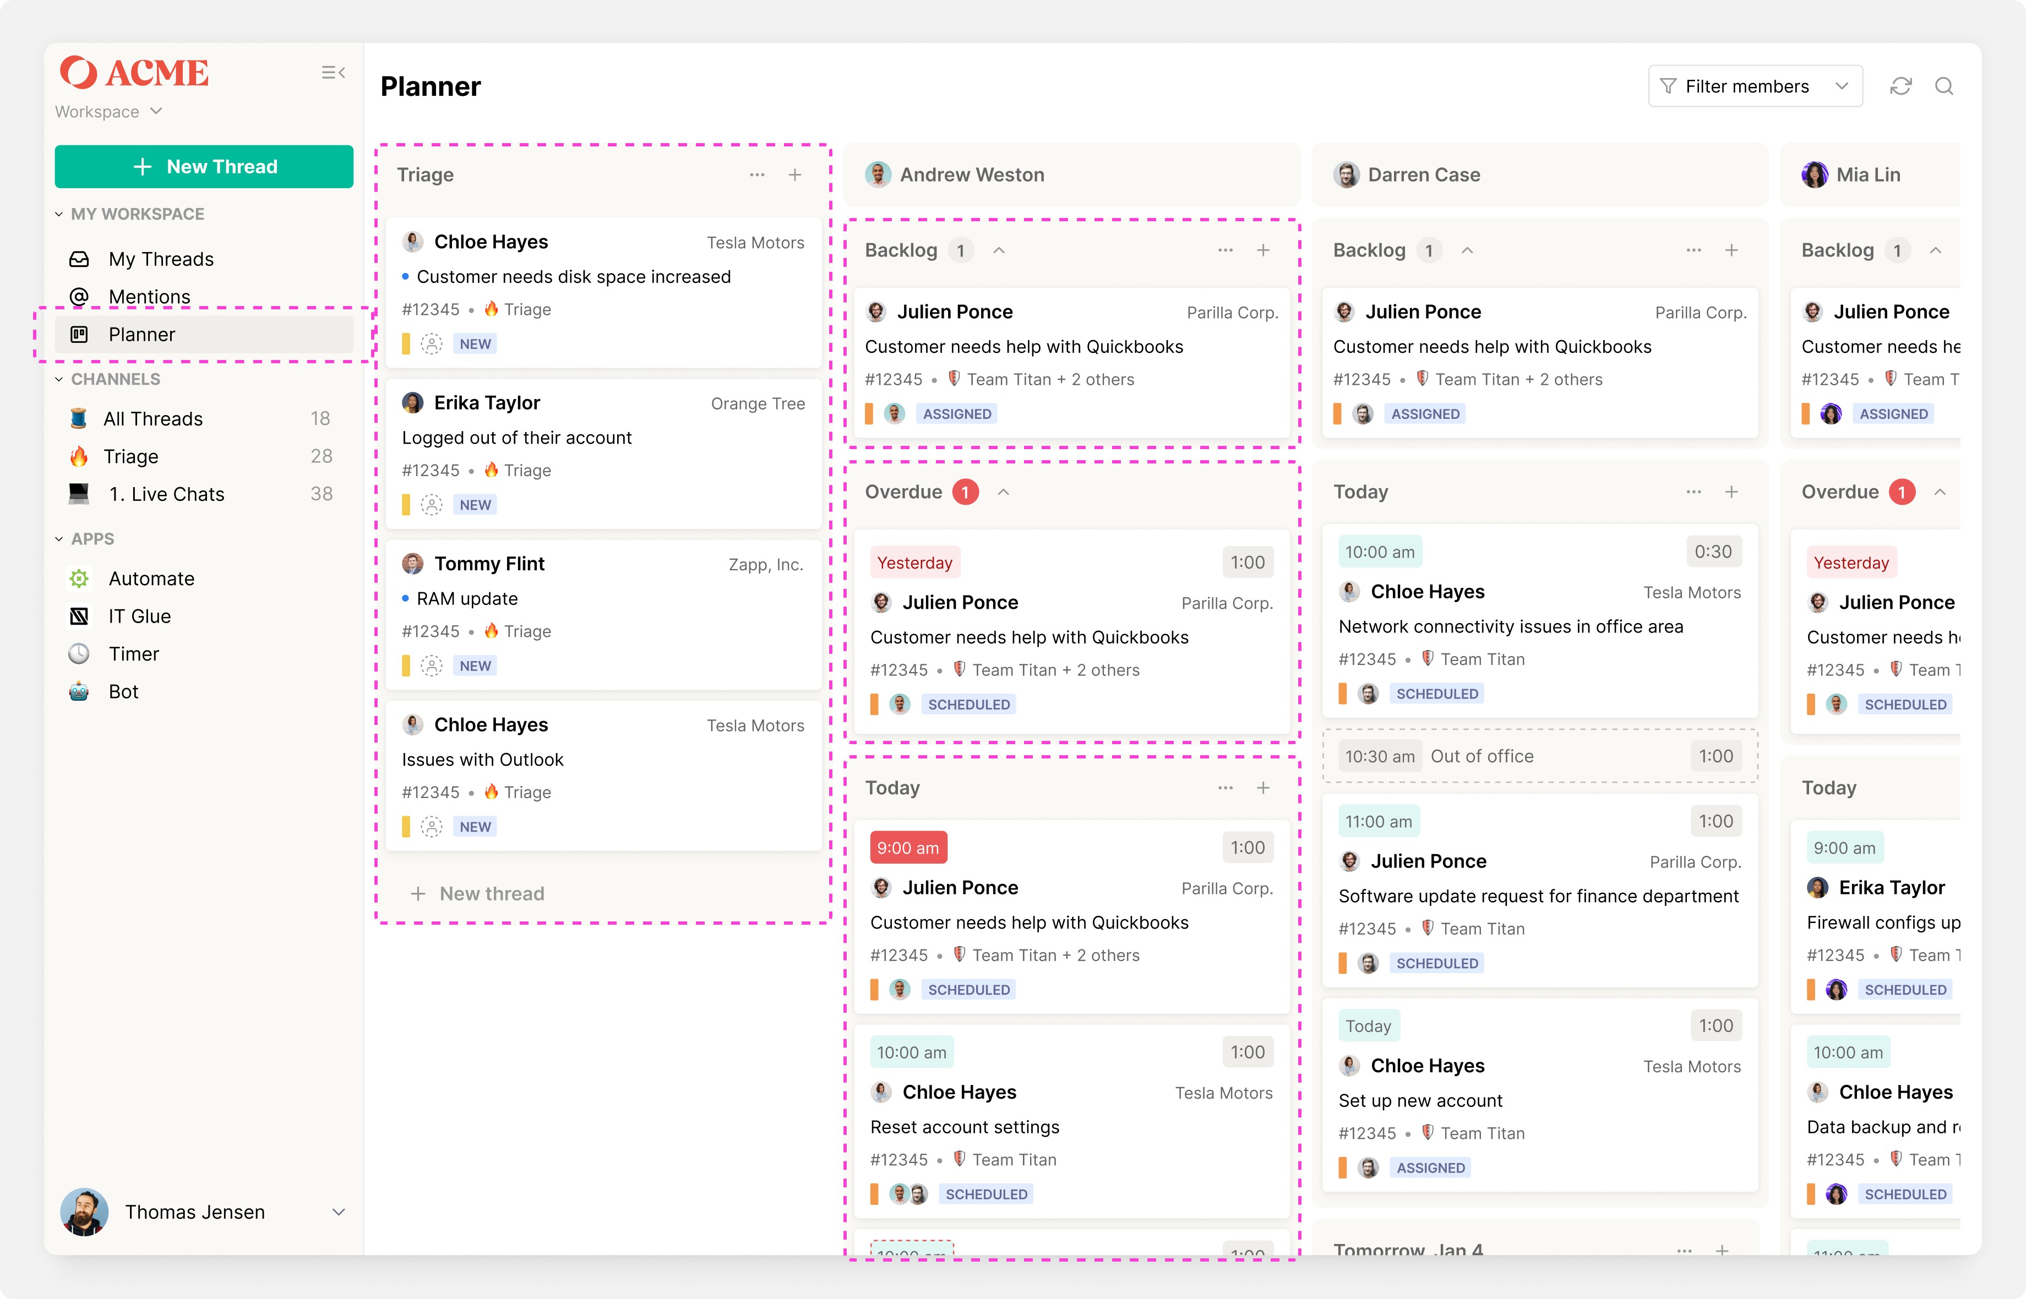2026x1299 pixels.
Task: Go to My Threads
Action: 160,259
